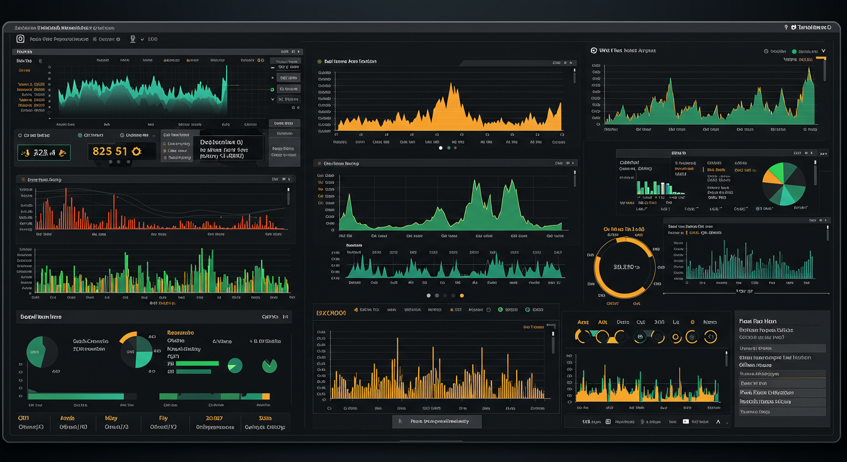Open the checkmark dropdown next to the microphone icon
The height and width of the screenshot is (462, 847).
(143, 39)
